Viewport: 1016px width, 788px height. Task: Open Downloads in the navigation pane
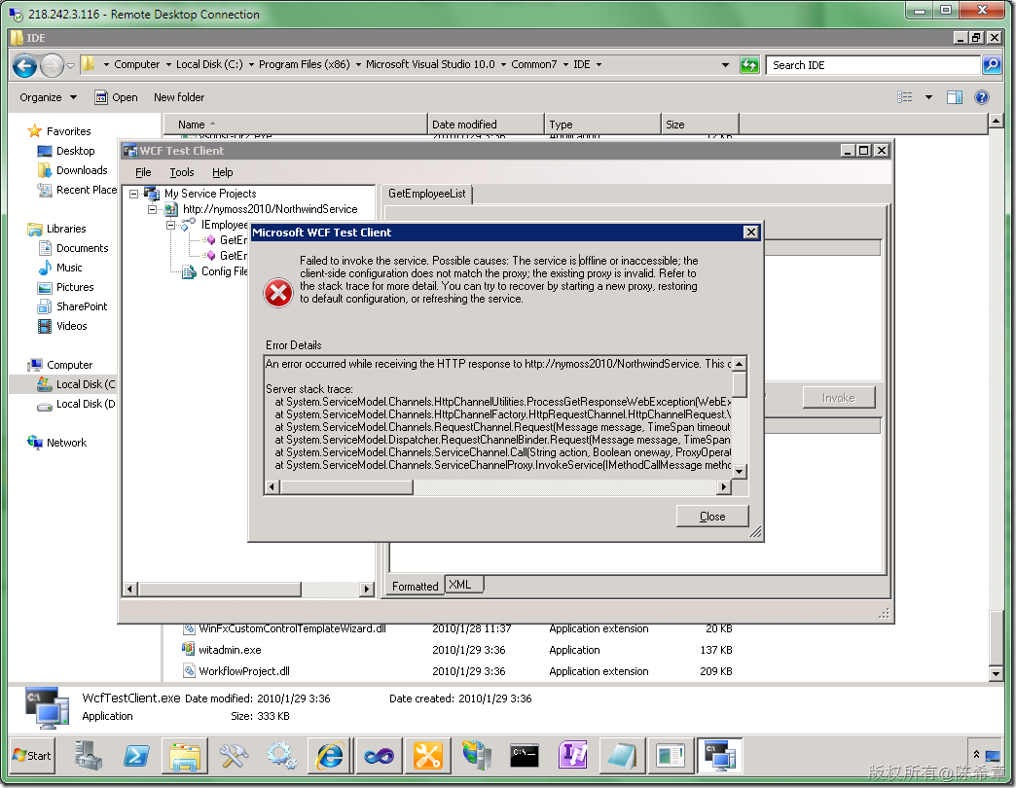[x=73, y=170]
